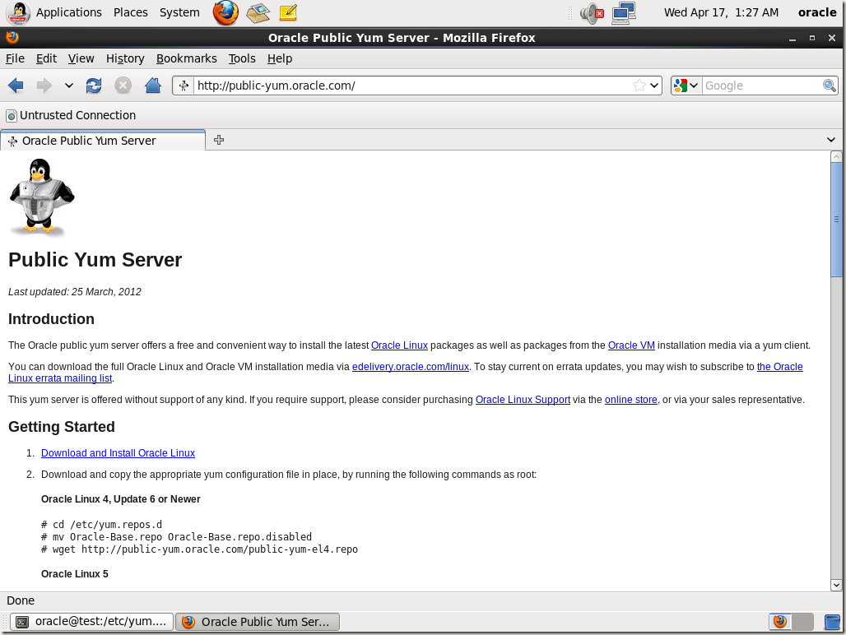Reload the current page
Viewport: 846px width, 635px height.
point(94,86)
